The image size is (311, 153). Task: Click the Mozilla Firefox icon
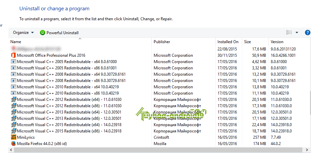(x=14, y=143)
